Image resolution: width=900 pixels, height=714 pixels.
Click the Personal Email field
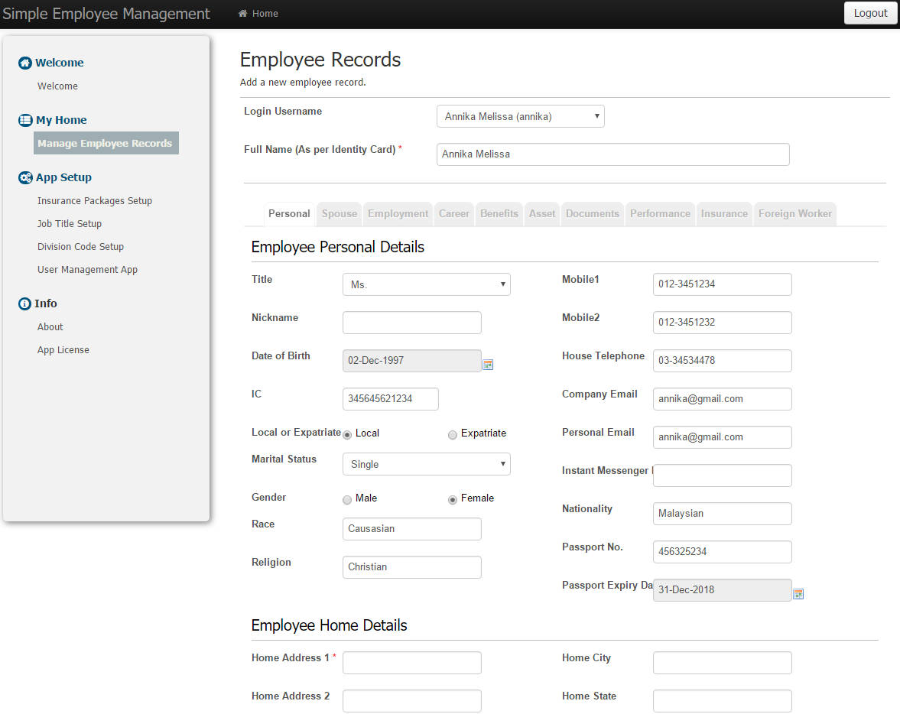click(722, 437)
